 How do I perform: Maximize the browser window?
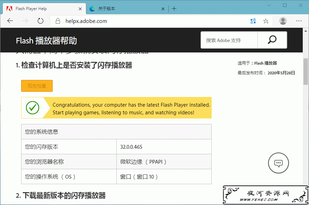(x=285, y=5)
